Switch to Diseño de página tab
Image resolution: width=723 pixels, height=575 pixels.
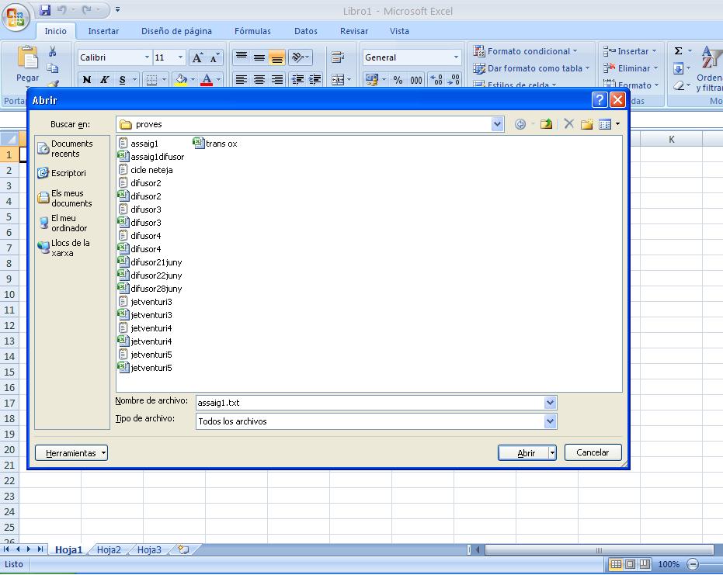click(176, 31)
